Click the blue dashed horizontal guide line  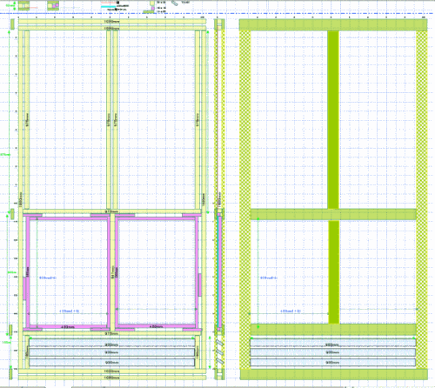coord(217,13)
